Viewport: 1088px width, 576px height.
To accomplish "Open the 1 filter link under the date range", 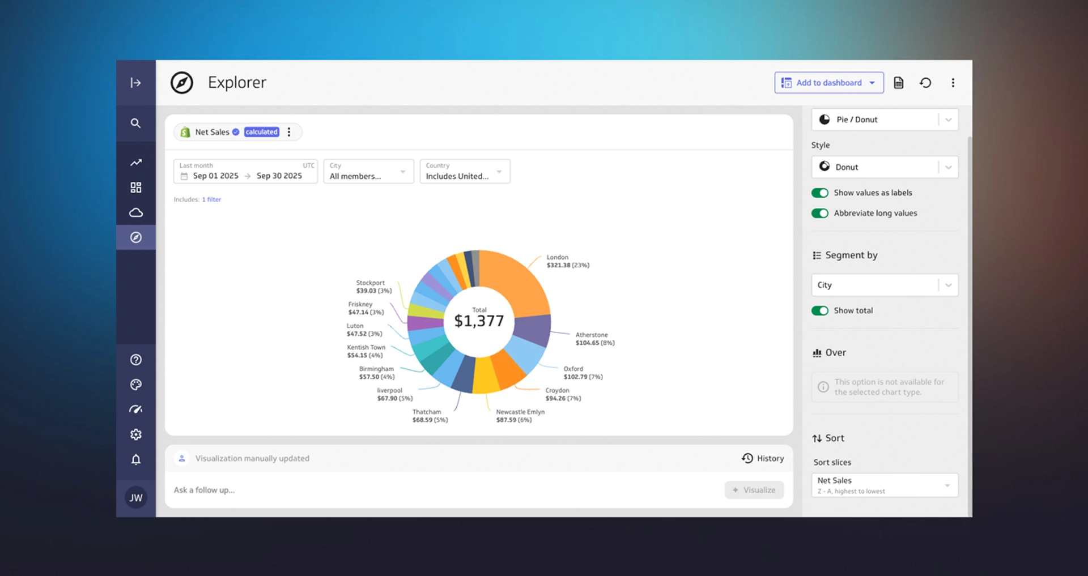I will point(211,199).
